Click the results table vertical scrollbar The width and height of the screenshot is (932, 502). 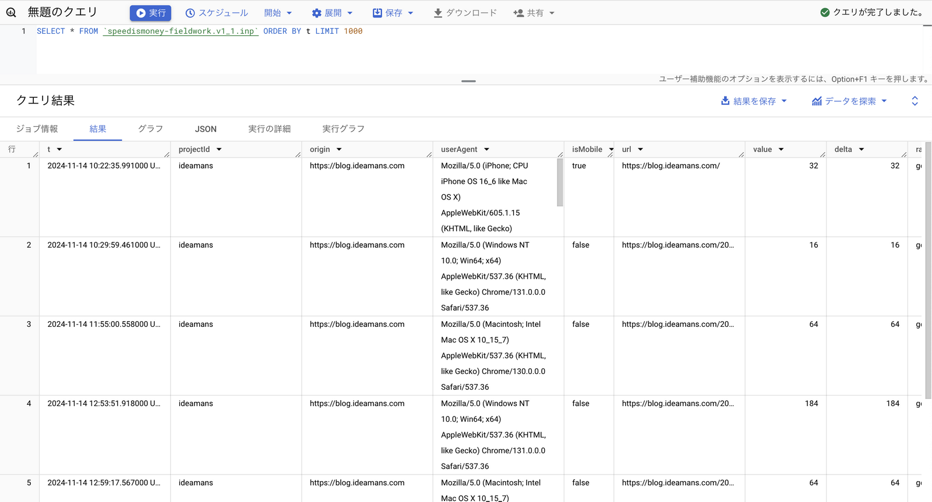[x=928, y=270]
